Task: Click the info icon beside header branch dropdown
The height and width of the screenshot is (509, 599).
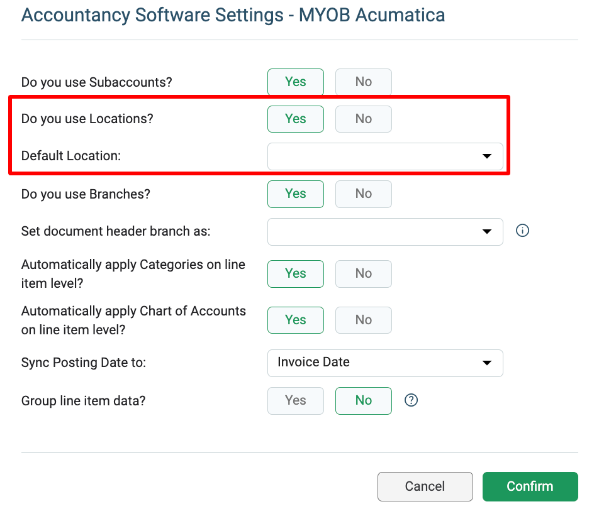Action: 522,231
